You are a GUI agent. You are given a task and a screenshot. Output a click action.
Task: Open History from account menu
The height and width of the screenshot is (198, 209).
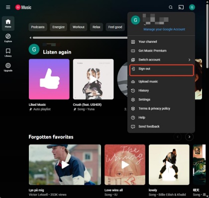[x=161, y=90]
